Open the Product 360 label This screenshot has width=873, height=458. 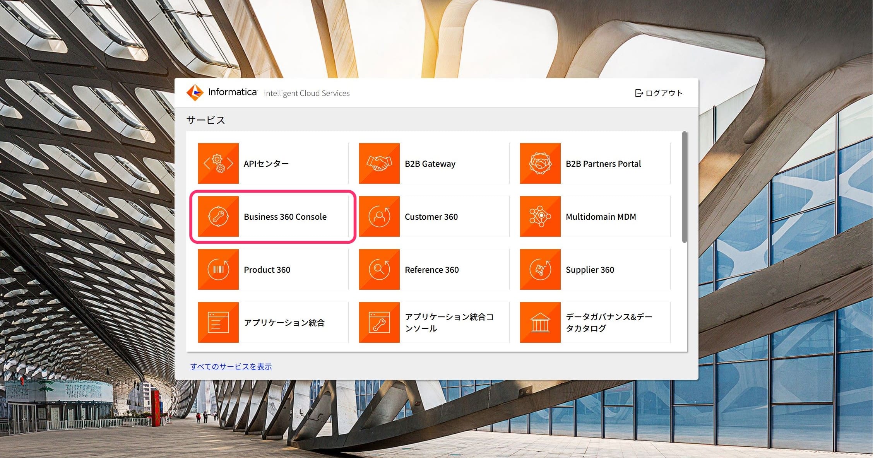point(267,270)
